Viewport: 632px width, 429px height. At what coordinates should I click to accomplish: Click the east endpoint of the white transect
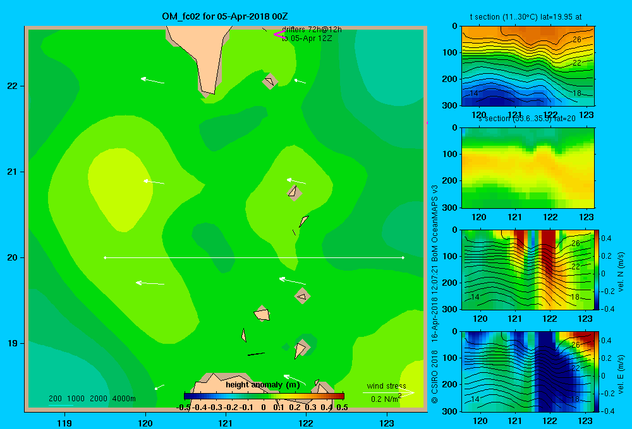coord(403,257)
